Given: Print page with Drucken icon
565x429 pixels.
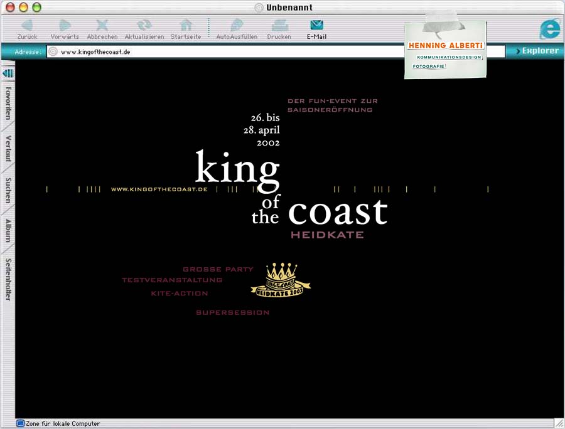Looking at the screenshot, I should 279,25.
